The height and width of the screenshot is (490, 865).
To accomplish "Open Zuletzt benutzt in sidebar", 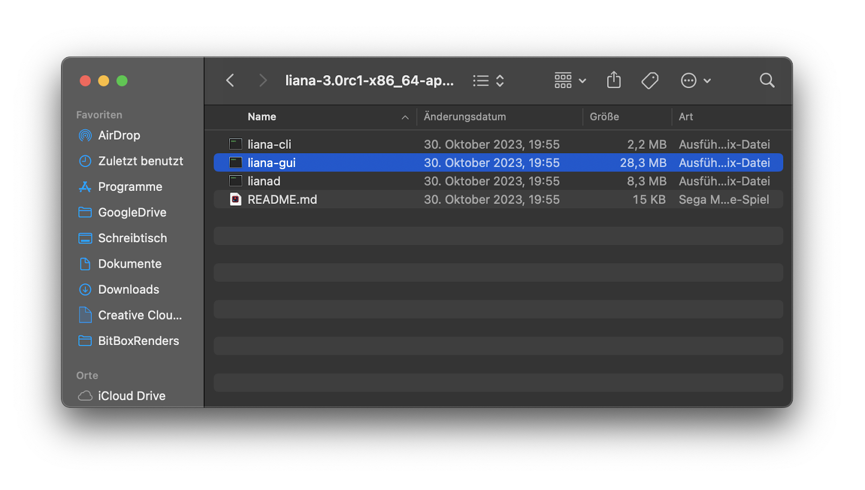I will click(141, 161).
